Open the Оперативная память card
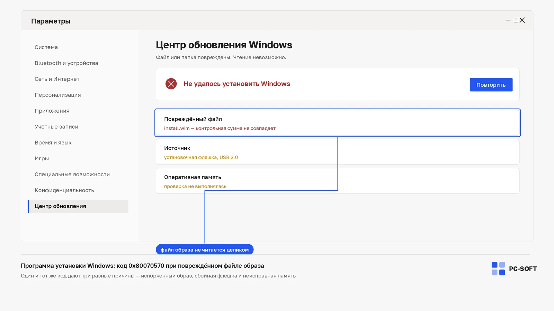Screen dimensions: 554x311 tap(338, 181)
